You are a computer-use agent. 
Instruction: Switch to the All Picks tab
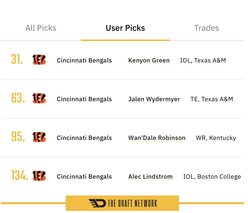(x=41, y=28)
